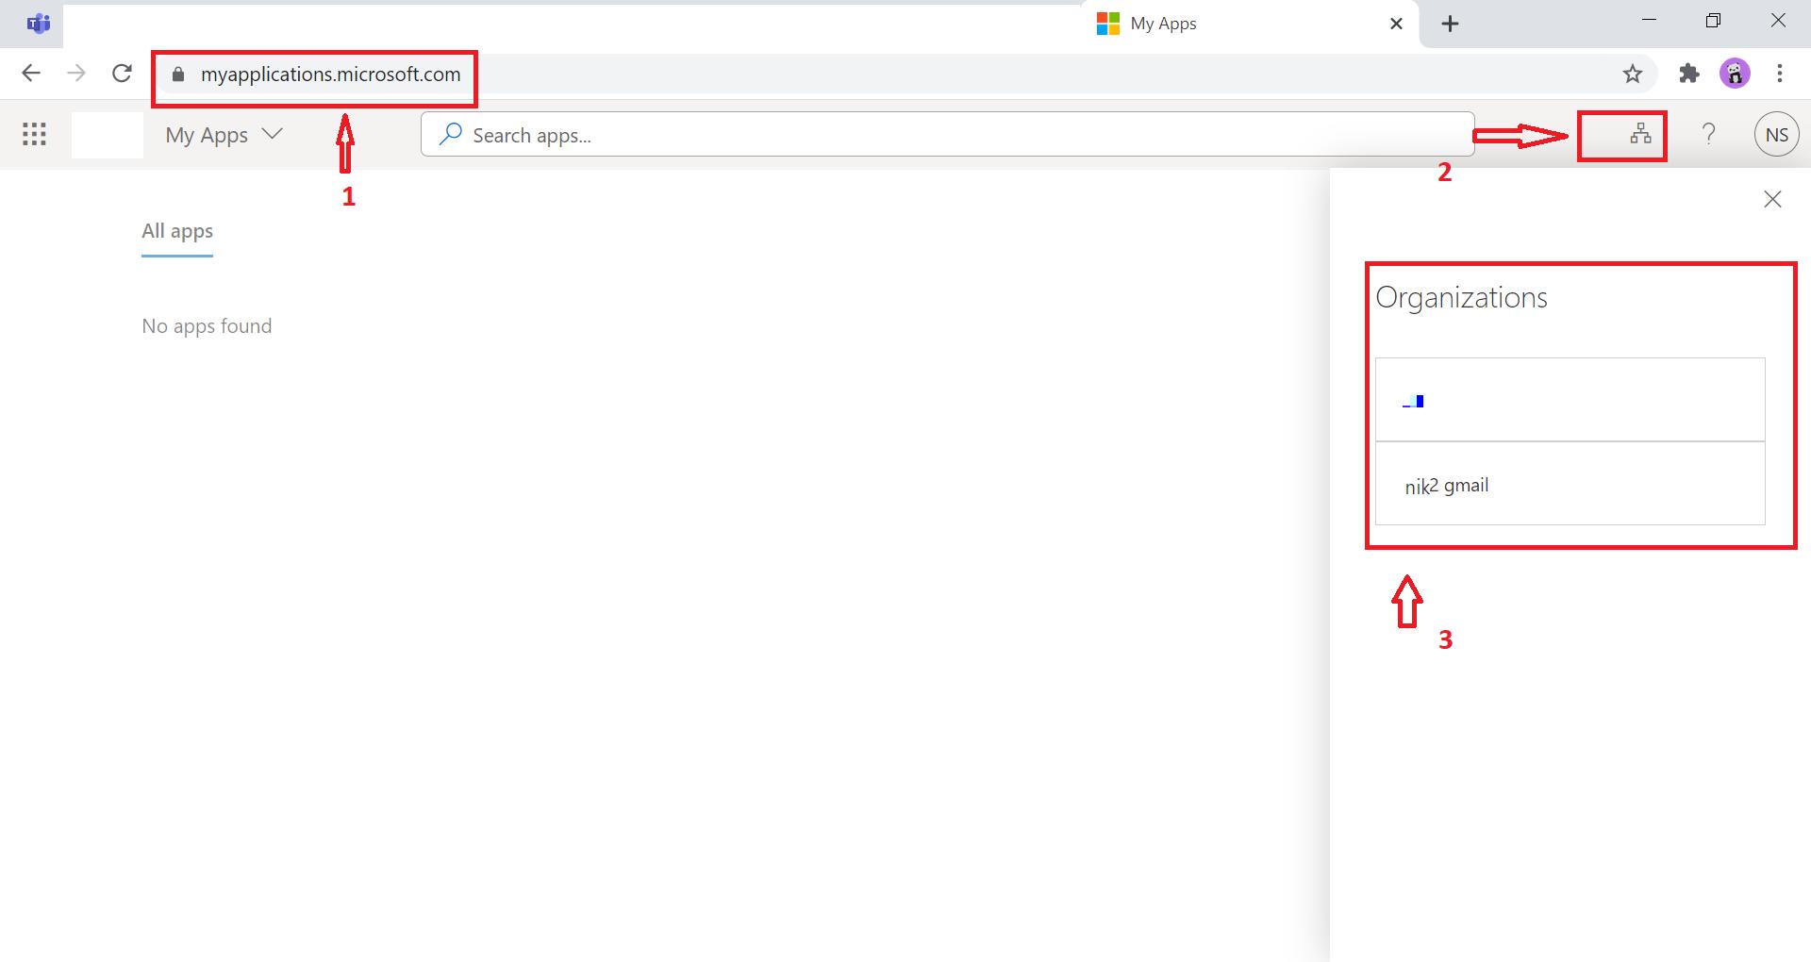Restore down the browser window
Screen dimensions: 1811x962
(1713, 21)
